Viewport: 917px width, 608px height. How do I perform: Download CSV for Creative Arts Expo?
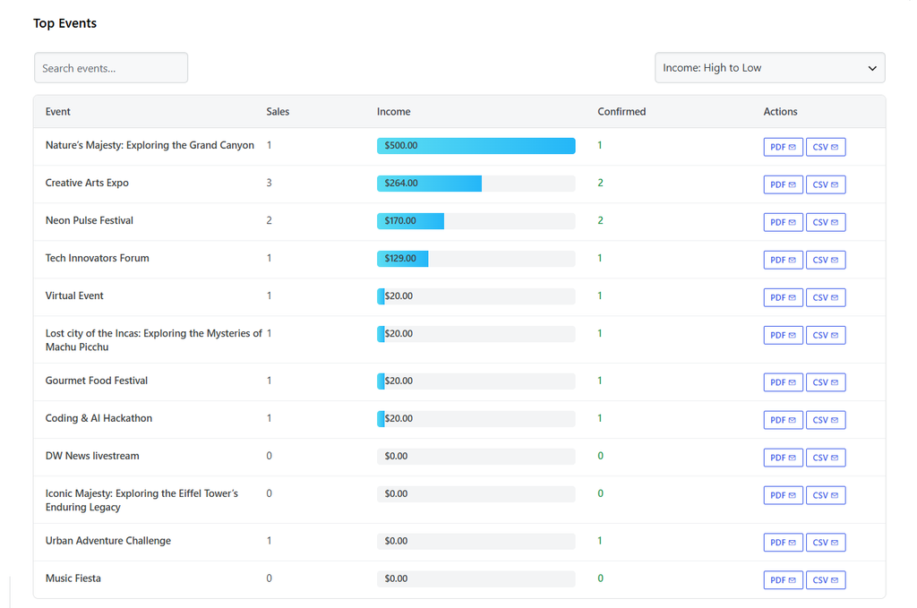tap(826, 184)
